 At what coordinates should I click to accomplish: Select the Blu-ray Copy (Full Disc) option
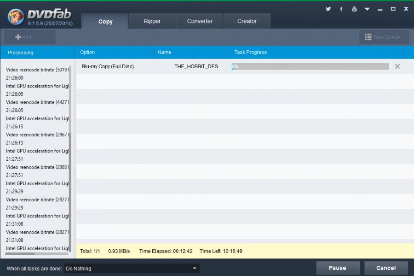pyautogui.click(x=108, y=66)
